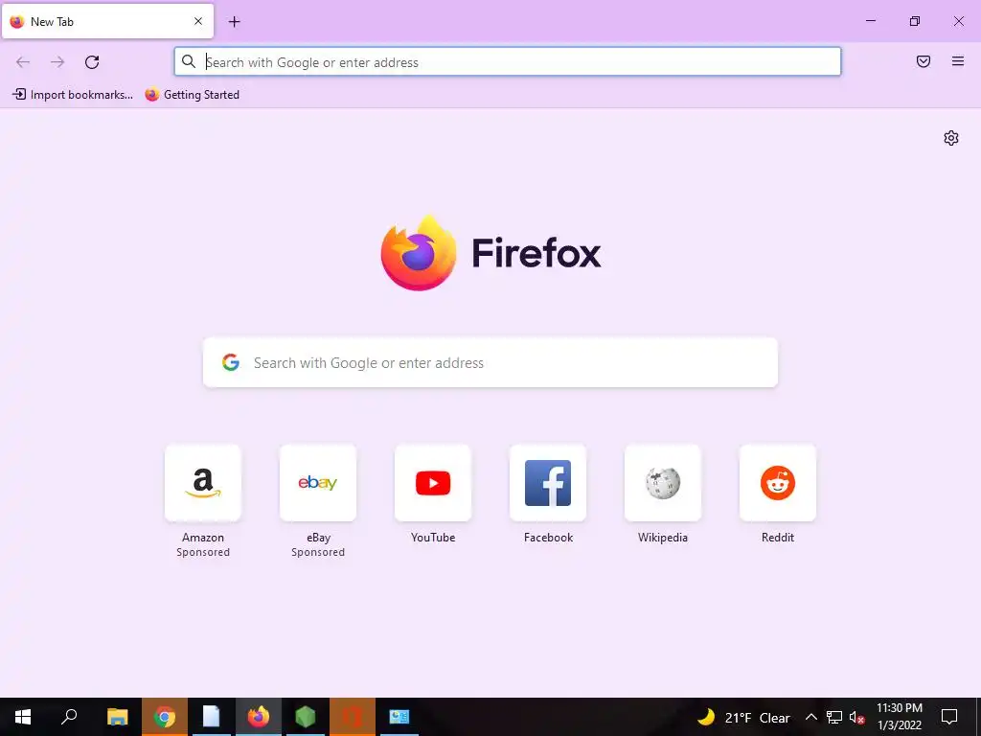Open the Windows Start menu
The height and width of the screenshot is (736, 981).
click(23, 717)
